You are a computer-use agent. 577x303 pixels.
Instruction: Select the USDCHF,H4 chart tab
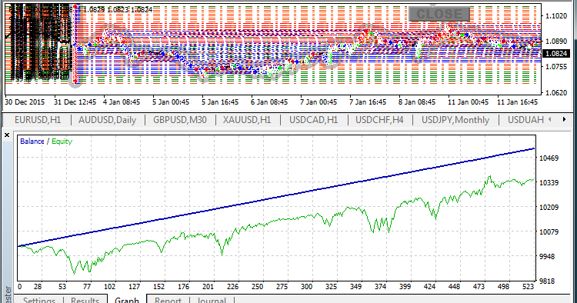pyautogui.click(x=379, y=120)
